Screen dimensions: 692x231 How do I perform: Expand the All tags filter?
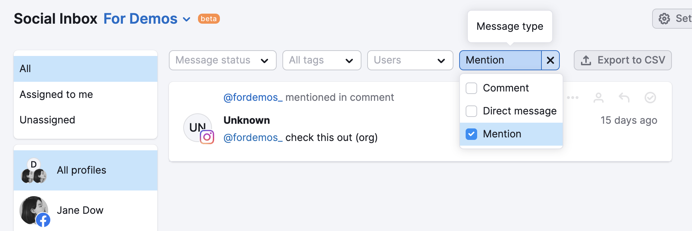(322, 60)
